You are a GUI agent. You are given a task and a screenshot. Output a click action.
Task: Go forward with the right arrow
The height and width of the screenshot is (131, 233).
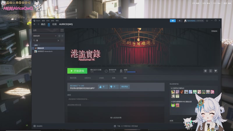pos(38,24)
